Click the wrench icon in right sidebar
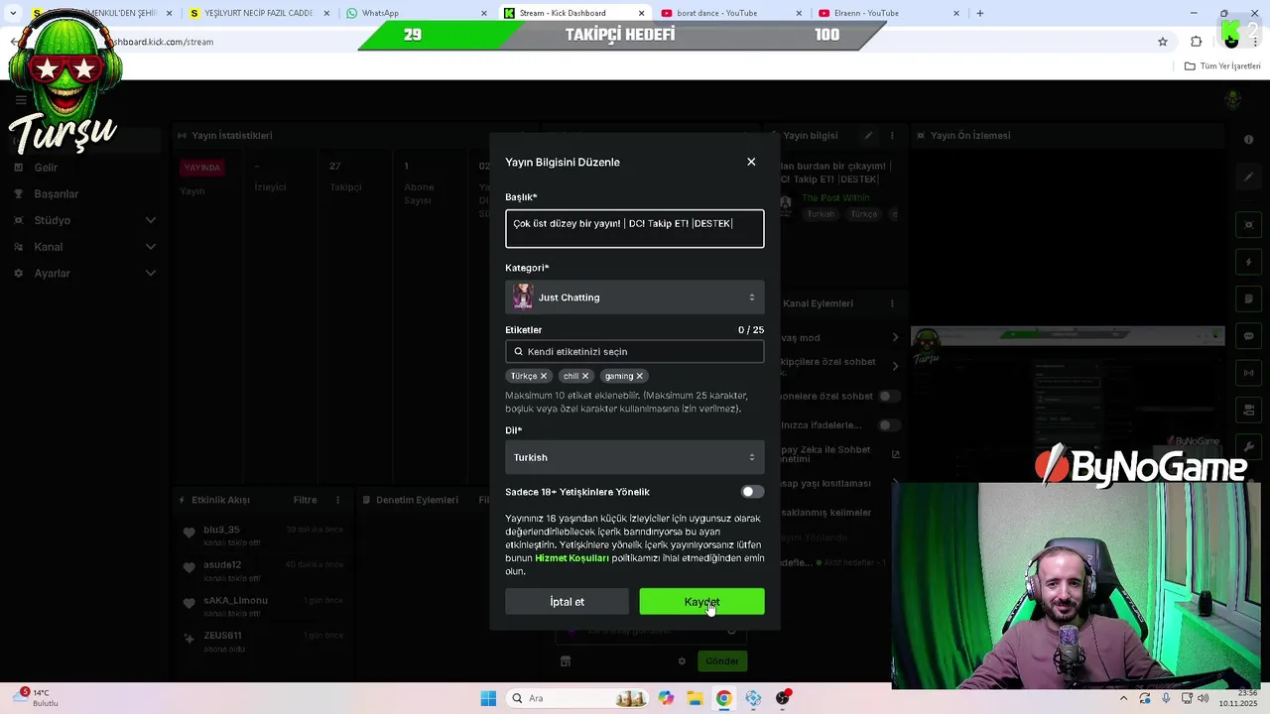Viewport: 1270px width, 714px height. point(1249,446)
